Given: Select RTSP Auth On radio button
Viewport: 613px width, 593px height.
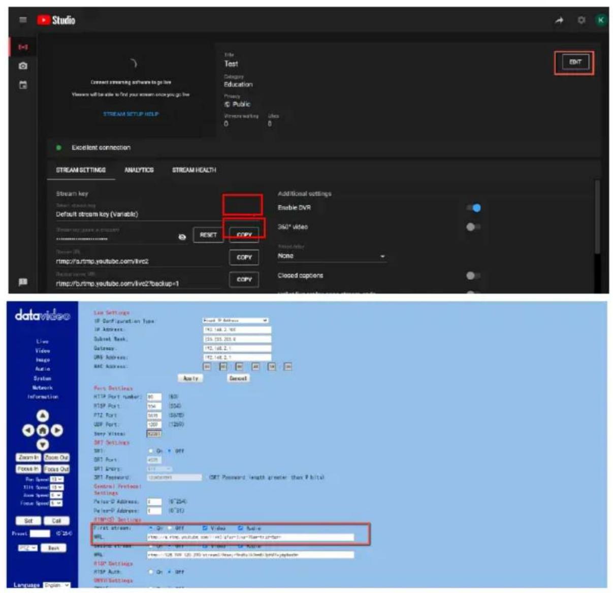Looking at the screenshot, I should coord(151,572).
